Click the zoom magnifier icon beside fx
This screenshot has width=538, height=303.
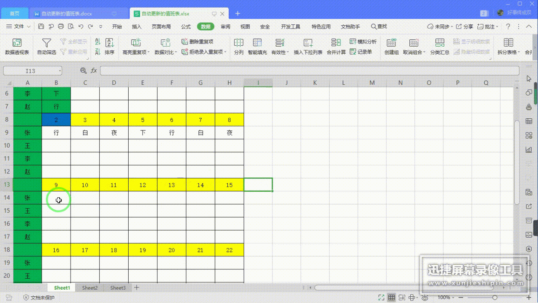(83, 71)
